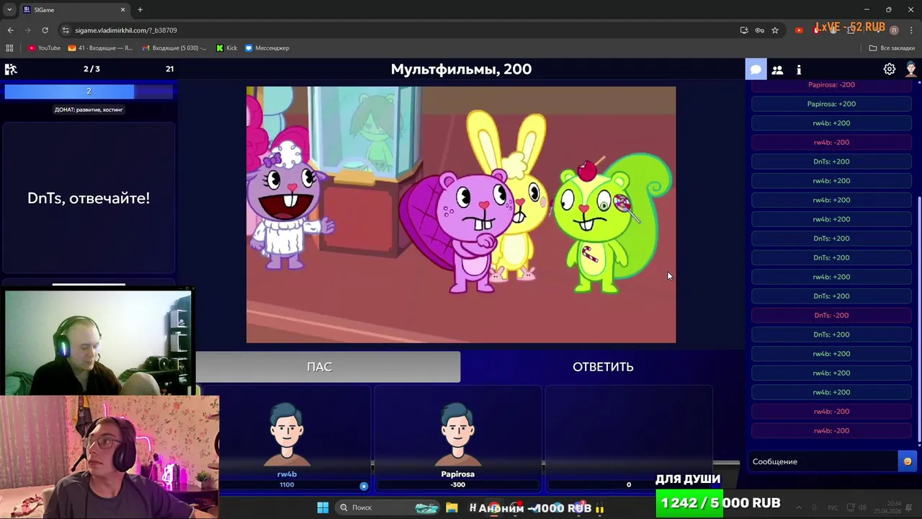Image resolution: width=922 pixels, height=519 pixels.
Task: Click the Papirosa: +200 log entry
Action: [x=831, y=104]
